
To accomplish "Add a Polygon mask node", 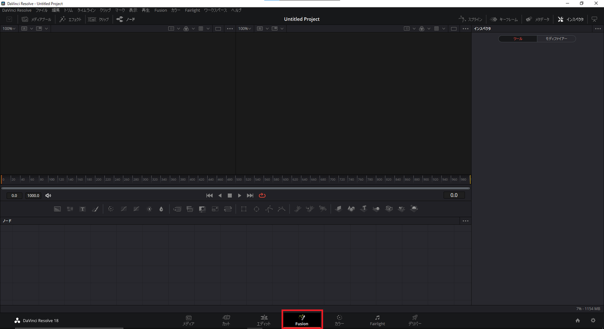I will pos(269,209).
